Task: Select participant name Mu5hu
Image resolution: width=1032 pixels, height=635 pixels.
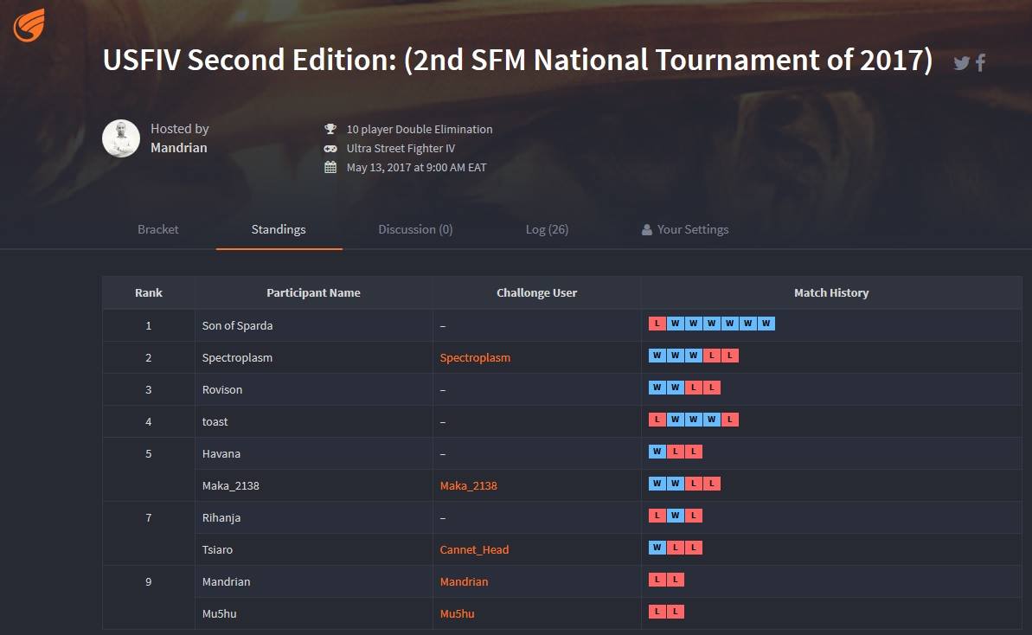Action: (x=219, y=613)
